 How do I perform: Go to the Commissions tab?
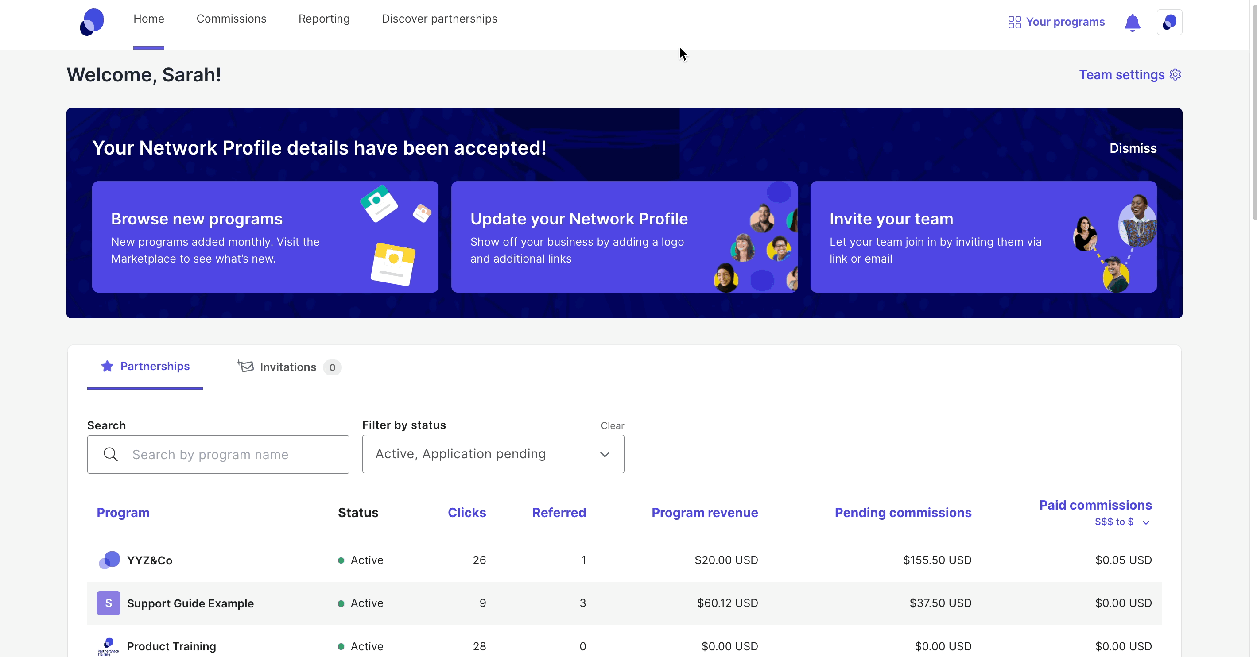click(x=231, y=19)
